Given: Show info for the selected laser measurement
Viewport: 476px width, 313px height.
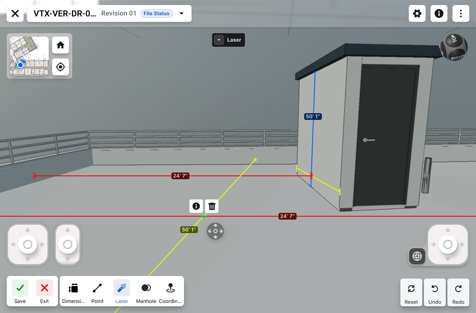Looking at the screenshot, I should pyautogui.click(x=196, y=206).
